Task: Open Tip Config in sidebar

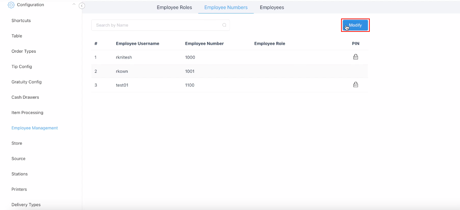Action: (x=22, y=66)
